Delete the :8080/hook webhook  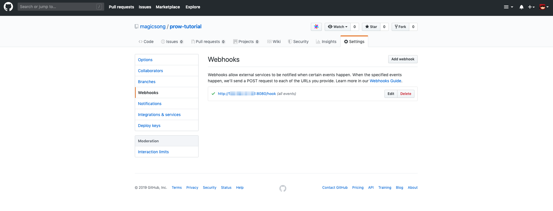(406, 94)
